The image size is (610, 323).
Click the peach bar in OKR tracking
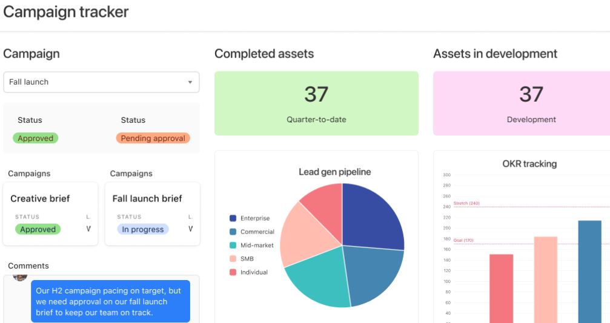point(545,279)
